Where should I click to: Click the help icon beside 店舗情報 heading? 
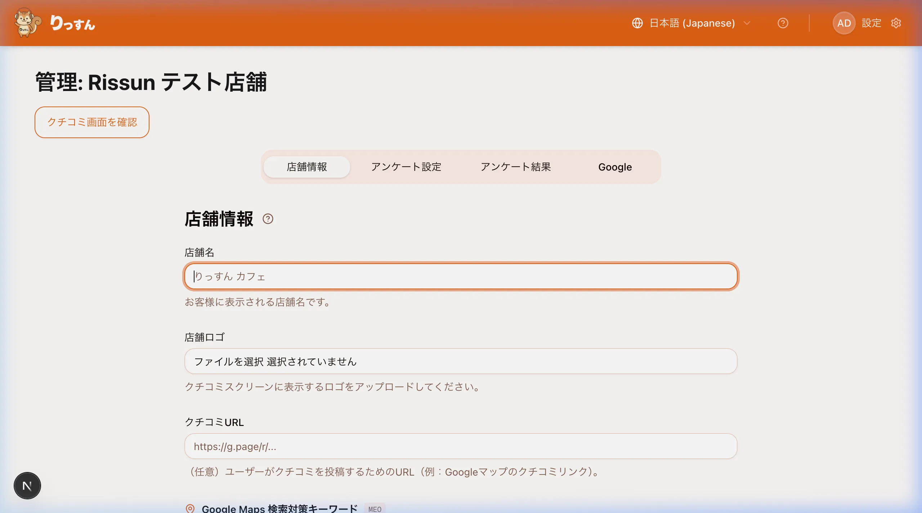point(268,219)
